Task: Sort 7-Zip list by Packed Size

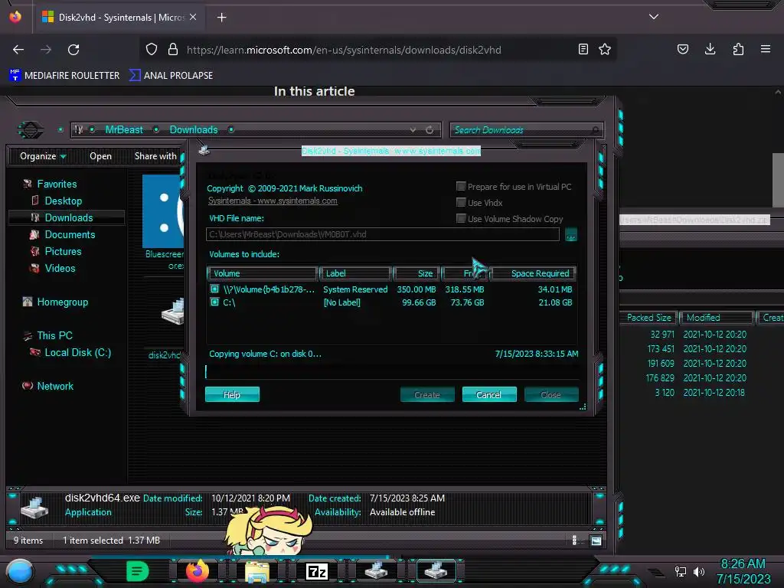Action: (x=648, y=318)
